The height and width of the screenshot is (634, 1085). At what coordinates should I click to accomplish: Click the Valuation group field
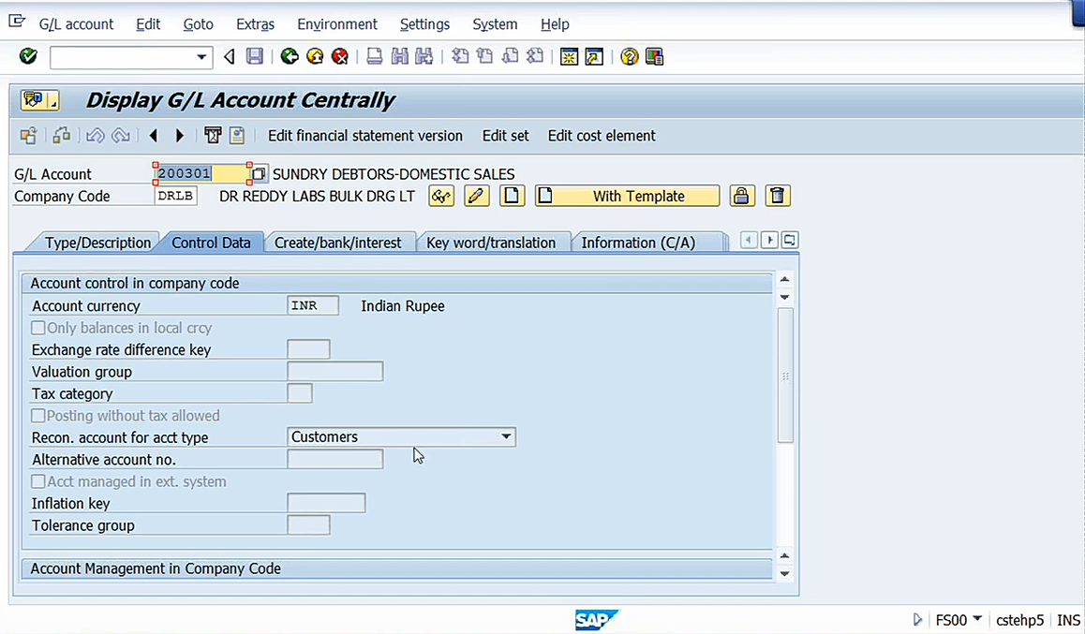click(x=334, y=371)
